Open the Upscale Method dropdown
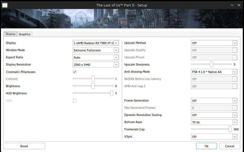The image size is (244, 152). coord(214,43)
